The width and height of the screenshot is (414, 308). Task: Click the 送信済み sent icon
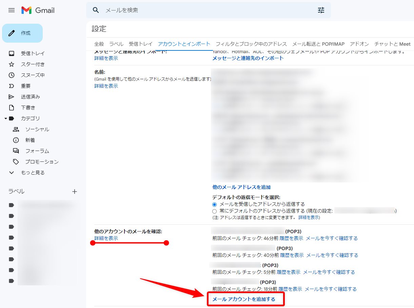tap(12, 96)
